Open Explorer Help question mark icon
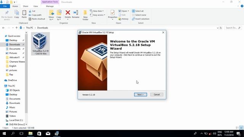 pyautogui.click(x=242, y=6)
